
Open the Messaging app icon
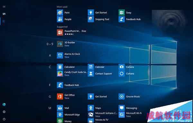122,108
